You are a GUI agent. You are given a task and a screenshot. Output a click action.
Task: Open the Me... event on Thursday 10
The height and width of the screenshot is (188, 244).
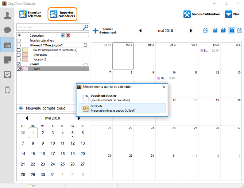click(x=166, y=78)
